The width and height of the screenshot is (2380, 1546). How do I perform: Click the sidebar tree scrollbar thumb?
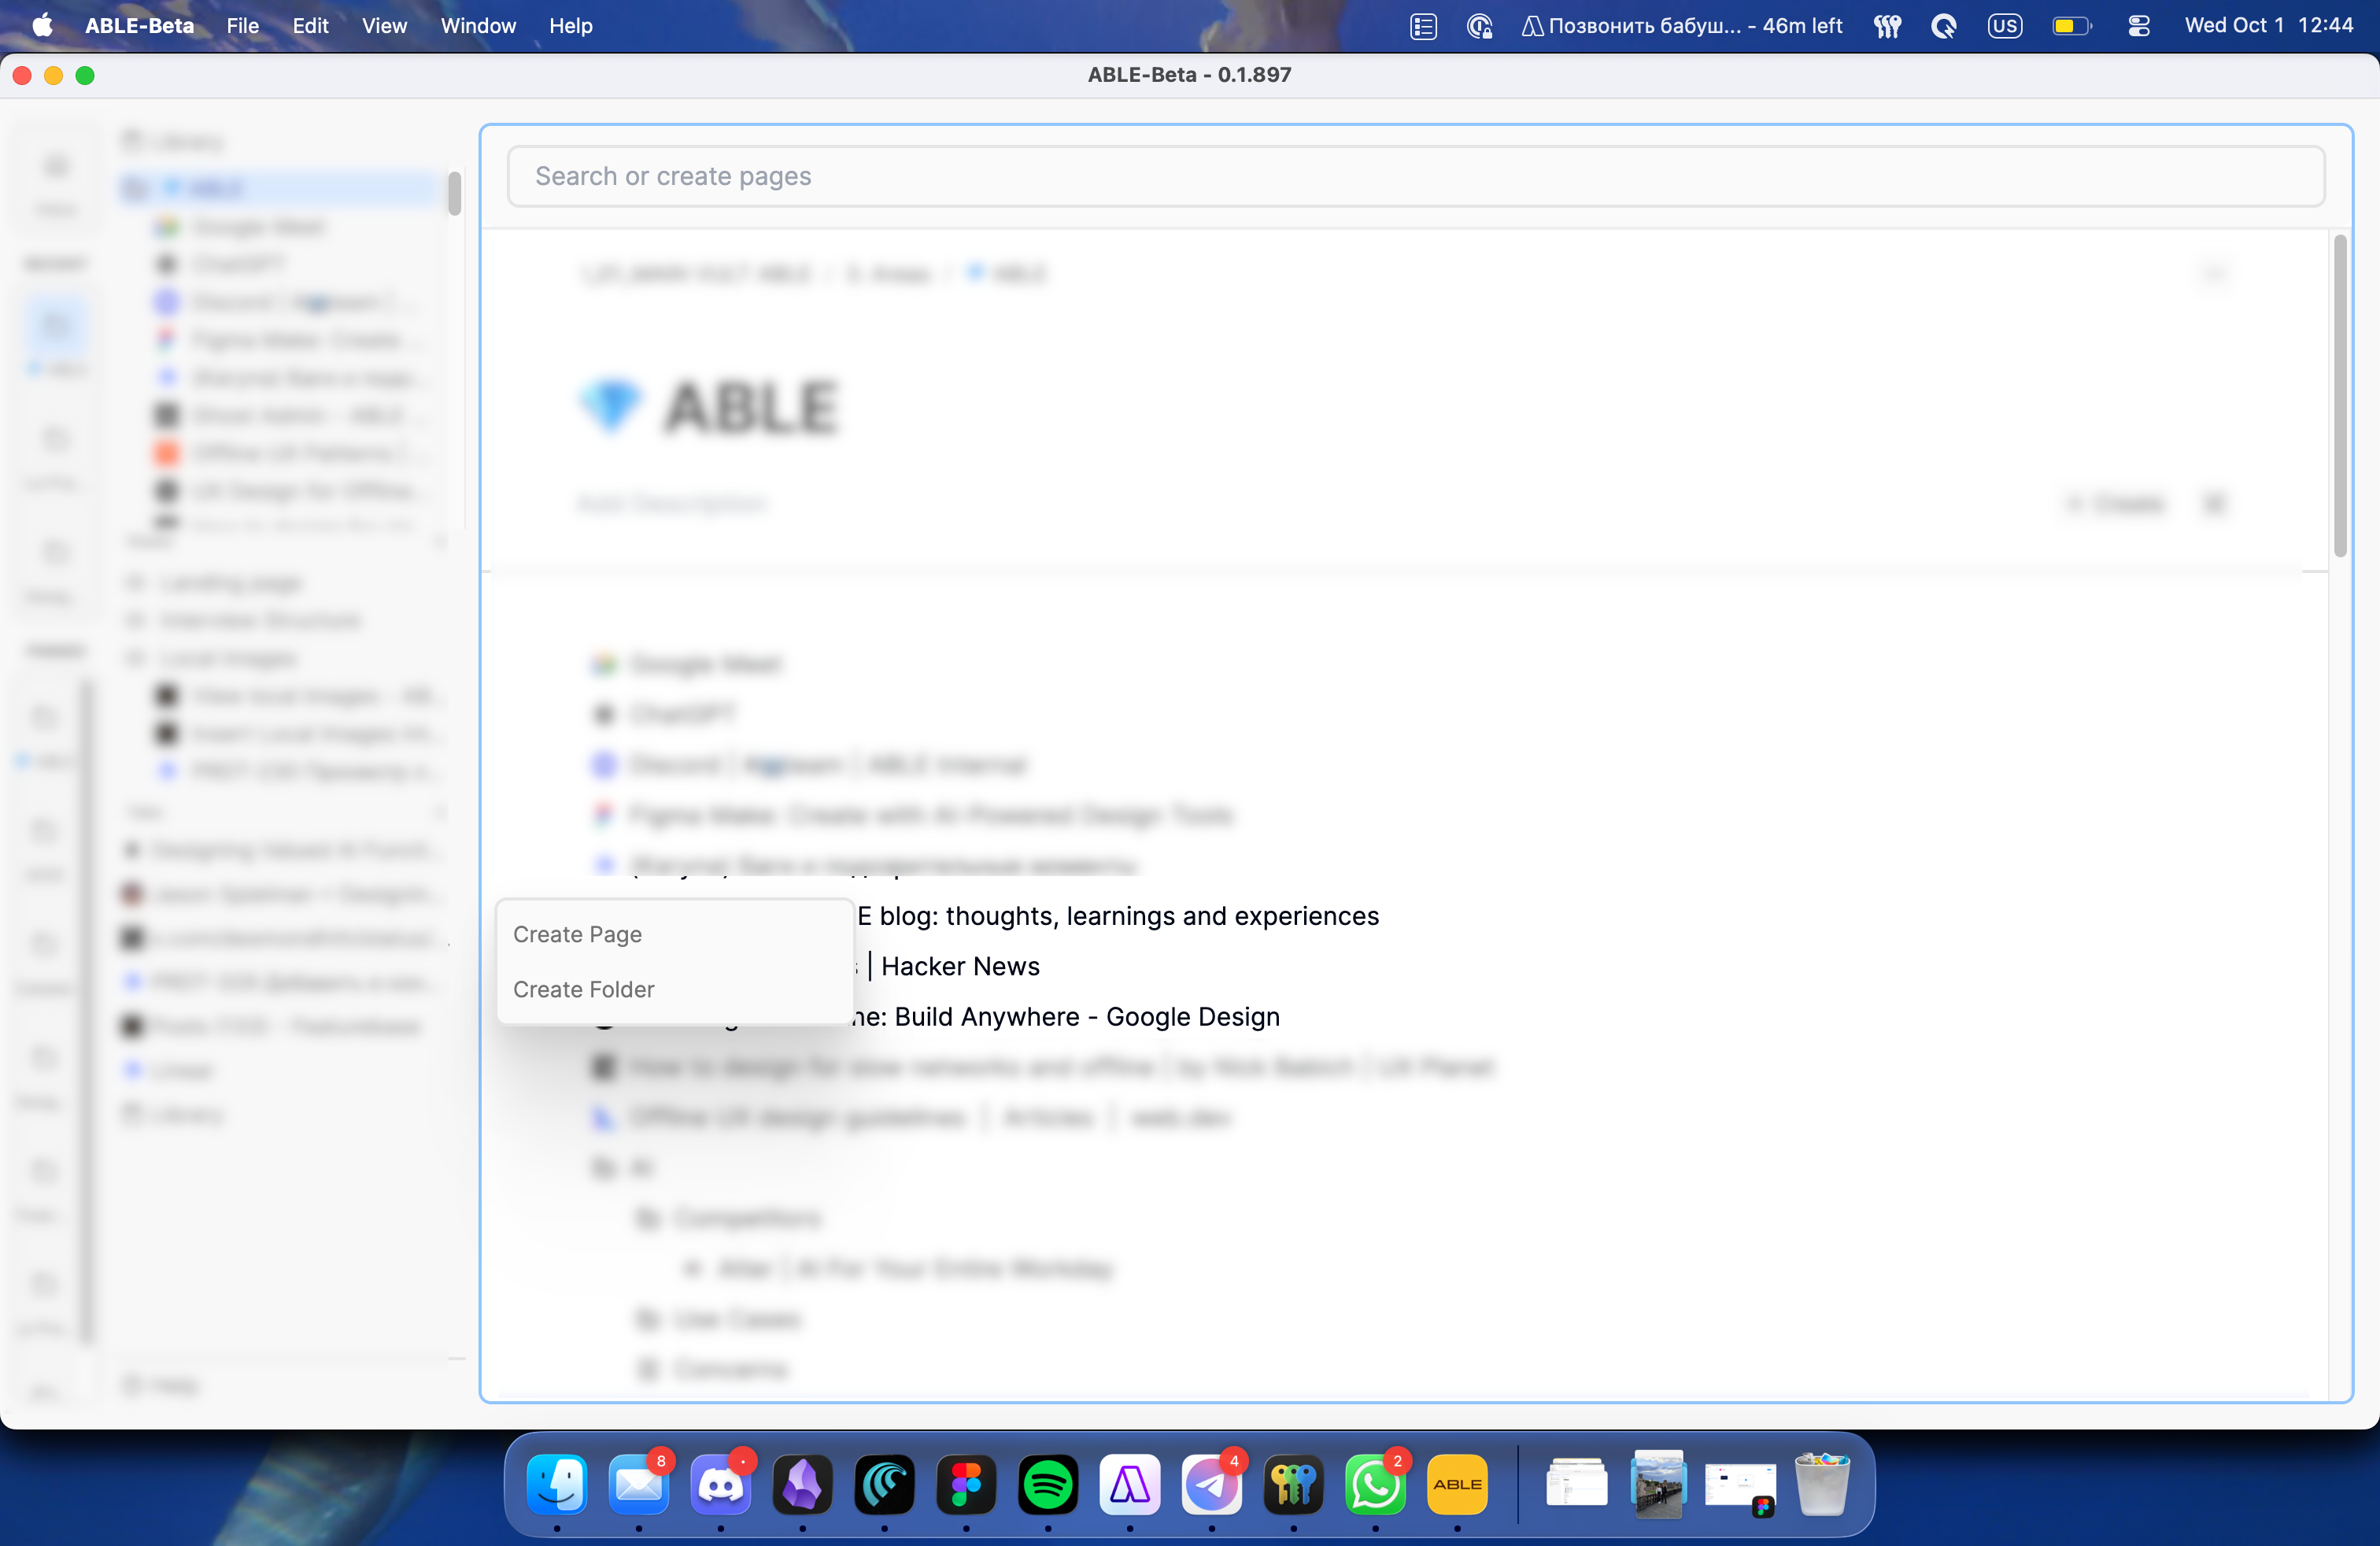454,193
